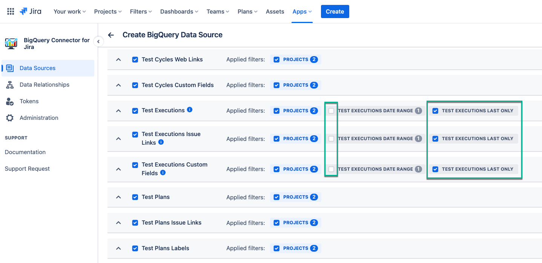Screen dimensions: 542x263
Task: Click info icon next to Test Executions
Action: pos(190,110)
